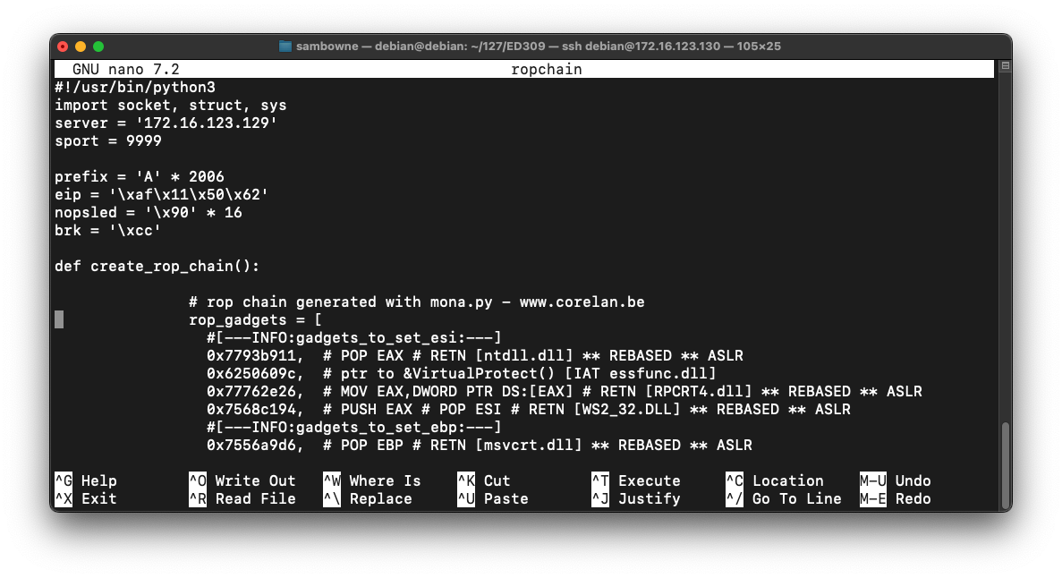Image resolution: width=1062 pixels, height=578 pixels.
Task: Click the address 0x7793b911
Action: click(251, 356)
